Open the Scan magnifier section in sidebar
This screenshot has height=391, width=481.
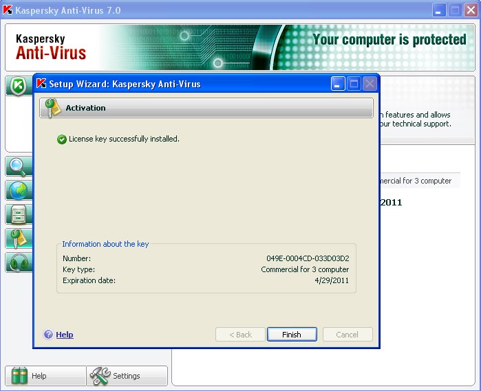pos(19,167)
